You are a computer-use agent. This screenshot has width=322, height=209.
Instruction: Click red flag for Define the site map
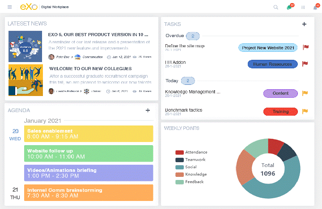tap(306, 47)
